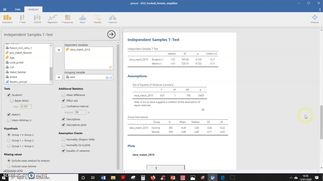Uncheck the Effect size checkbox
This screenshot has width=323, height=181.
tap(63, 101)
